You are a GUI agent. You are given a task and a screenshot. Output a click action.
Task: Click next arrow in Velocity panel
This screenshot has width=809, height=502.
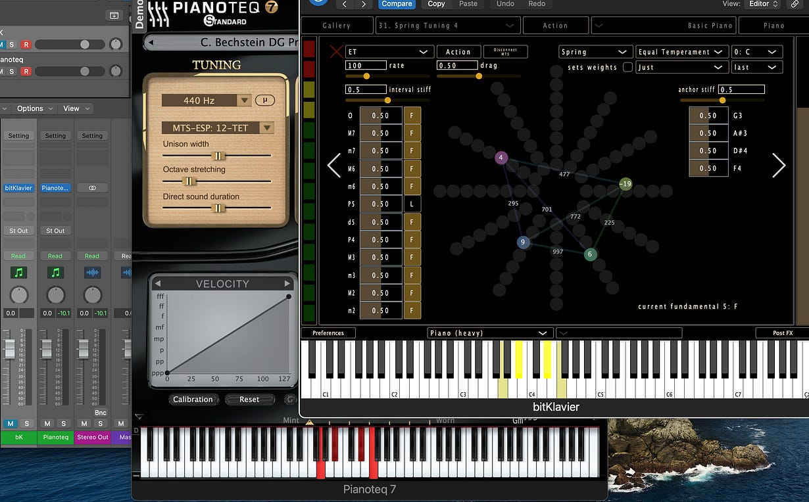coord(287,283)
